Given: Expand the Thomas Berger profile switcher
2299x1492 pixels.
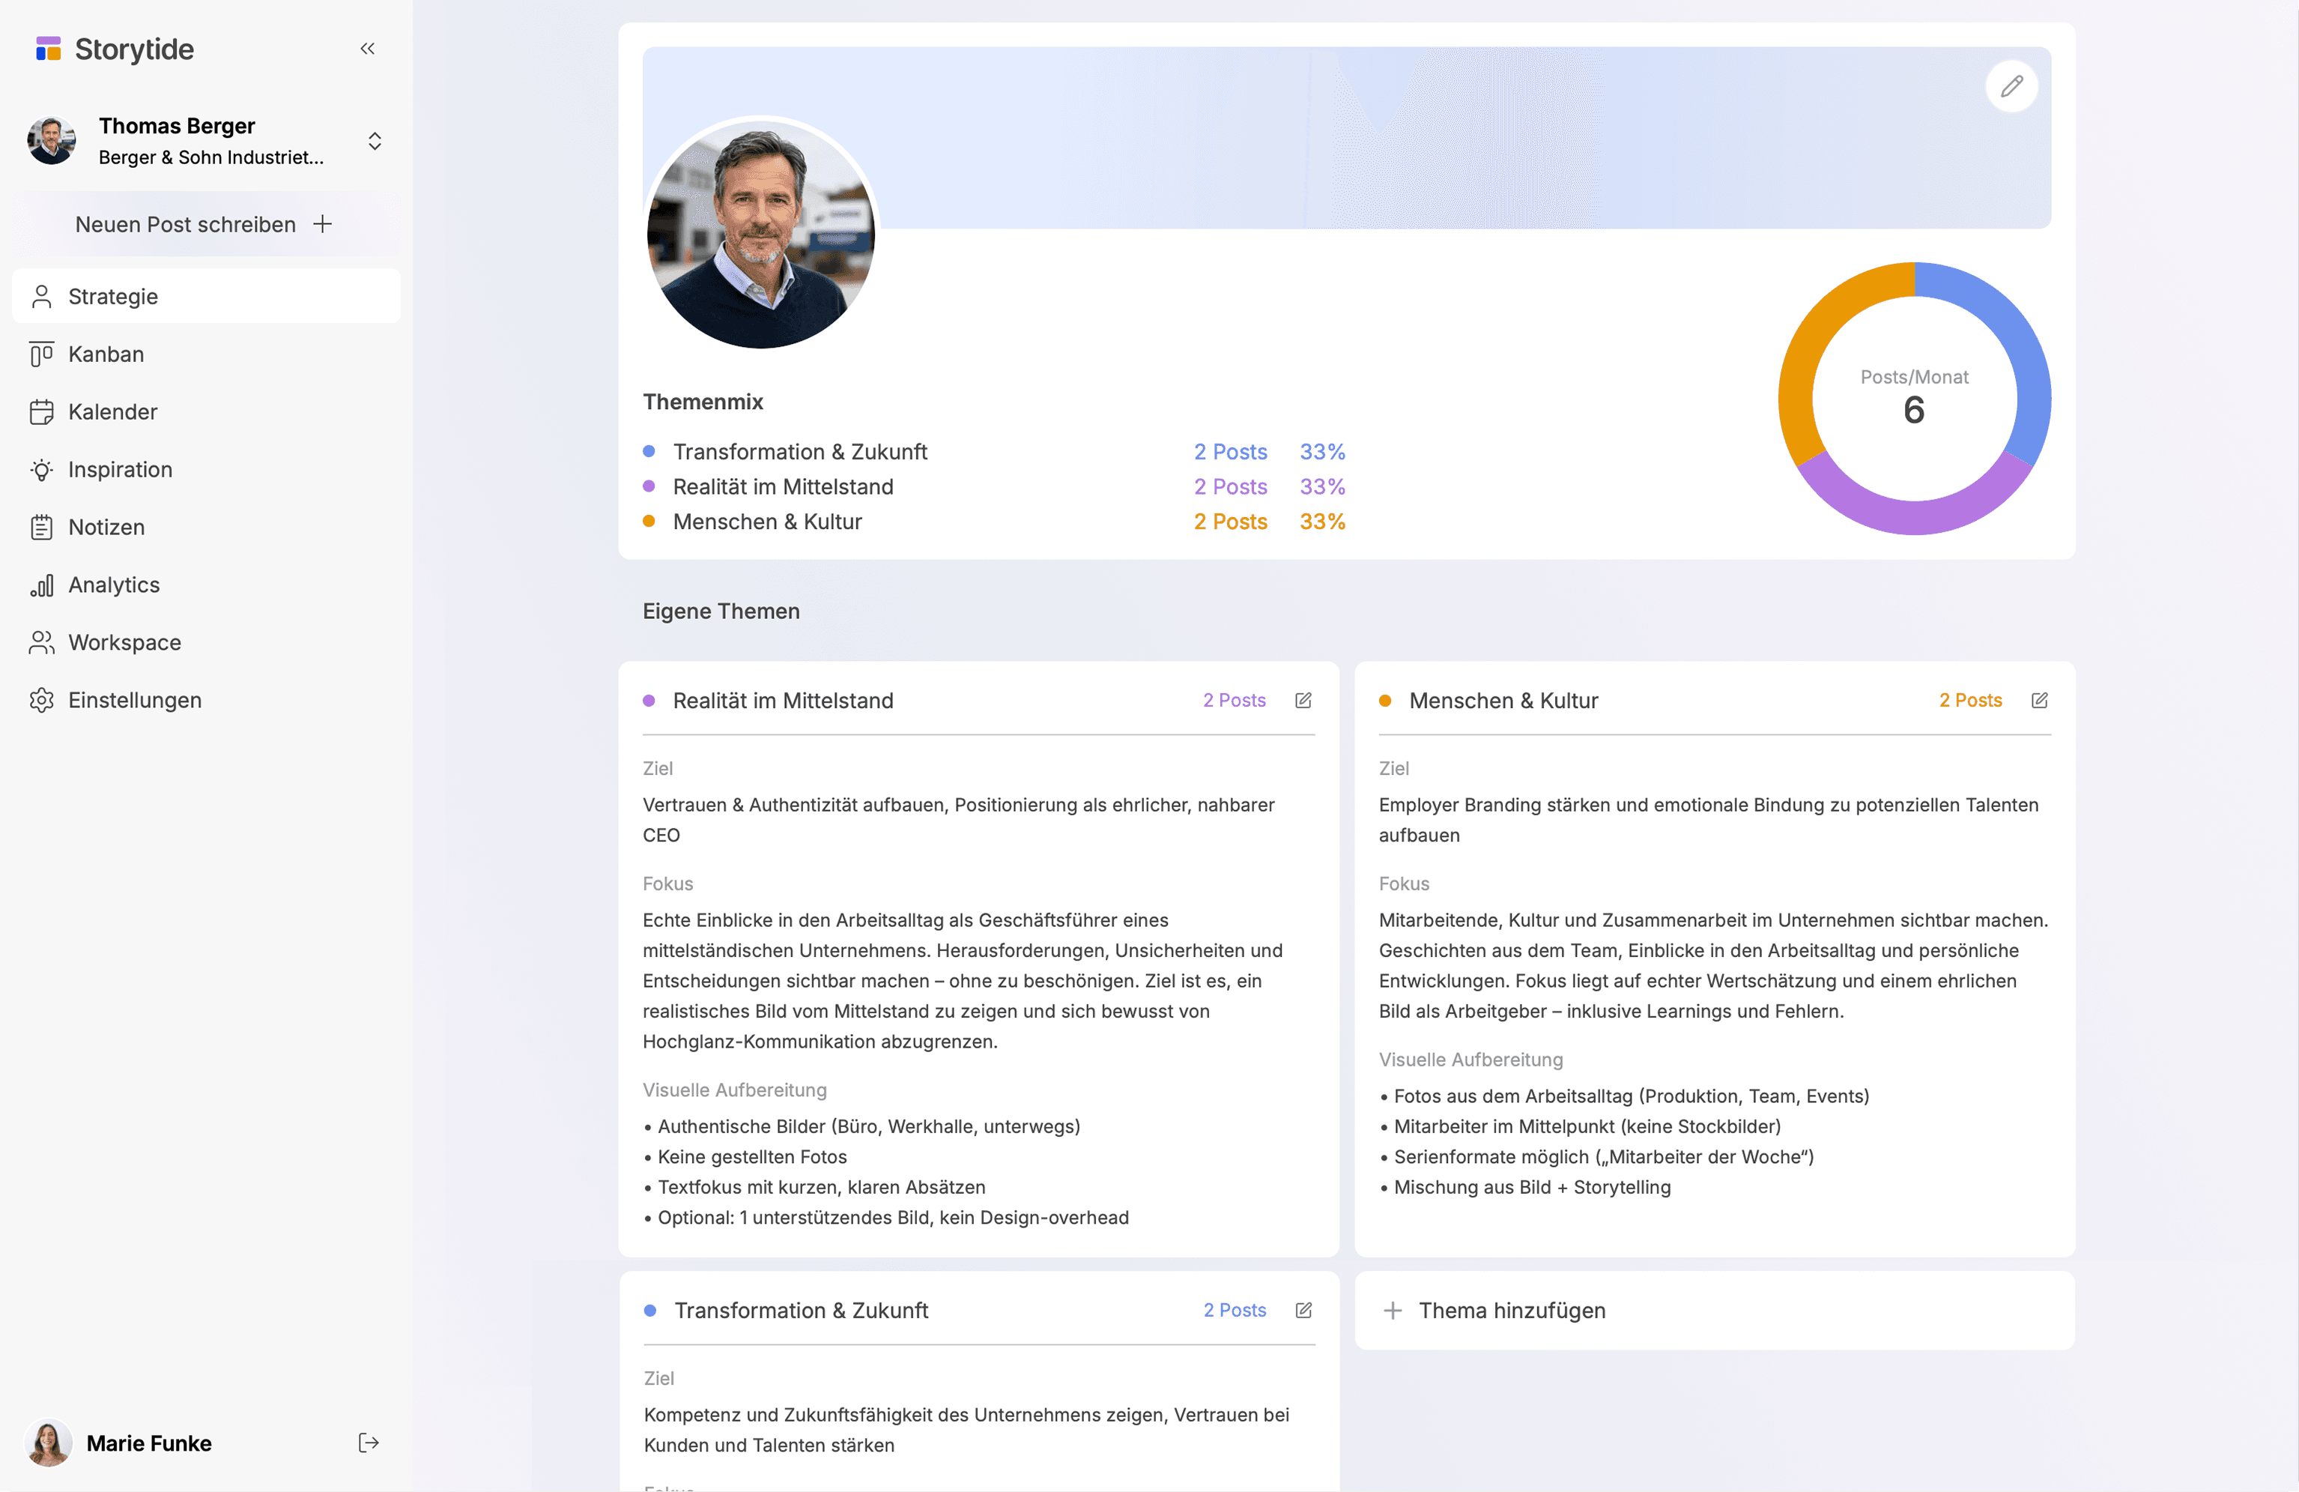Looking at the screenshot, I should (x=375, y=141).
